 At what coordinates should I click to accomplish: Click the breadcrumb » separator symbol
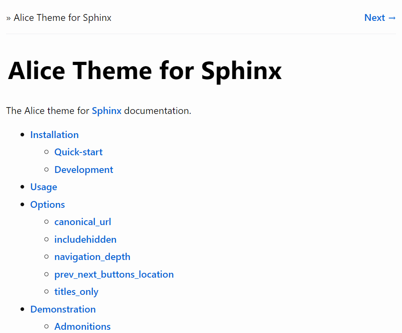click(8, 18)
